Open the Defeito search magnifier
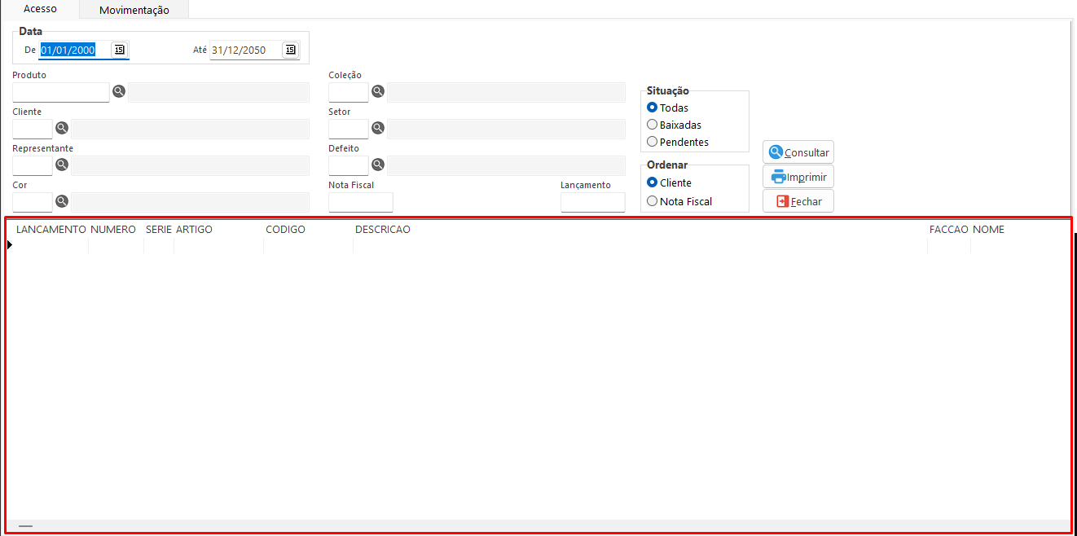The image size is (1077, 536). 378,165
